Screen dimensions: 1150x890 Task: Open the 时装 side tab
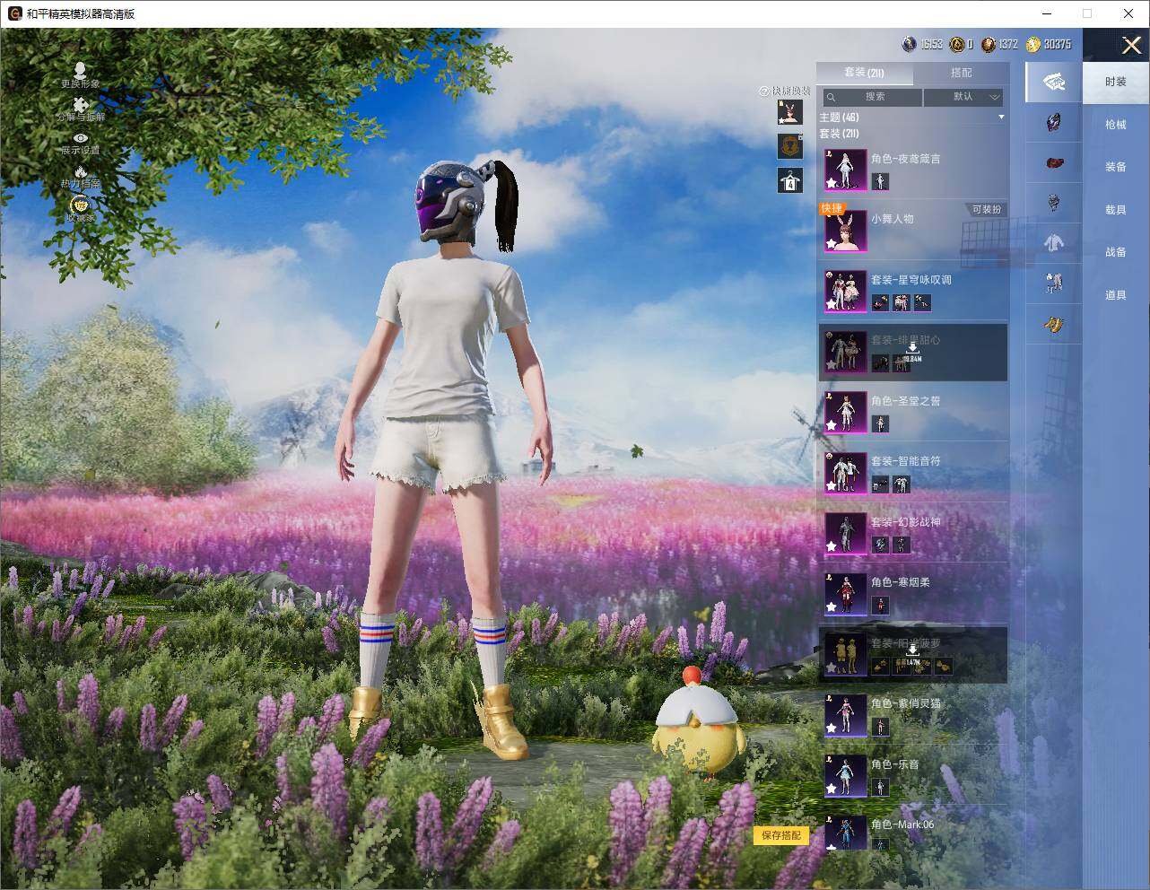pos(1116,82)
